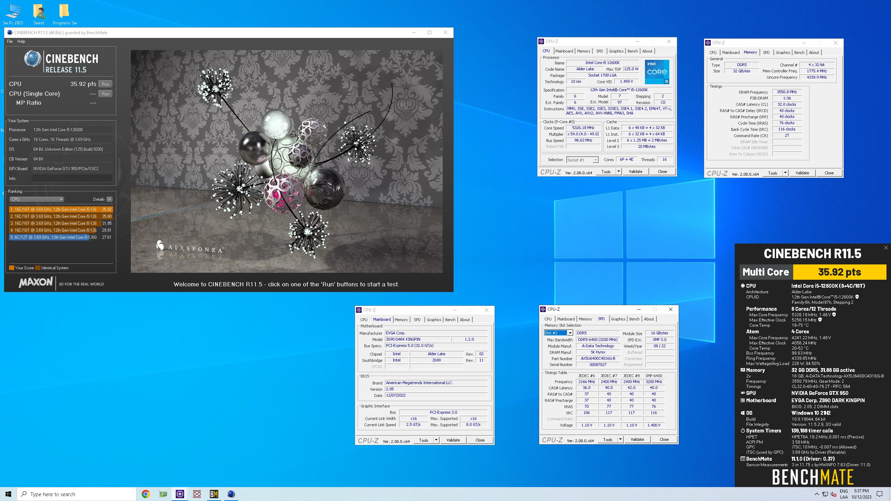The width and height of the screenshot is (891, 501).
Task: Switch to Cinebench via taskbar sphere icon
Action: 231,494
